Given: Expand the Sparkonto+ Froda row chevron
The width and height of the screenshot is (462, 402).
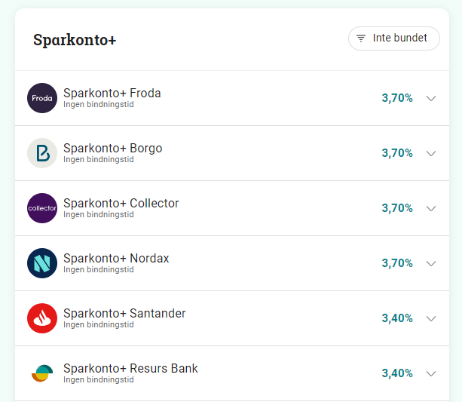Looking at the screenshot, I should [431, 98].
